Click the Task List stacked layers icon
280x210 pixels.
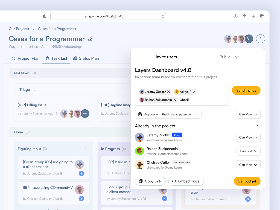47,58
